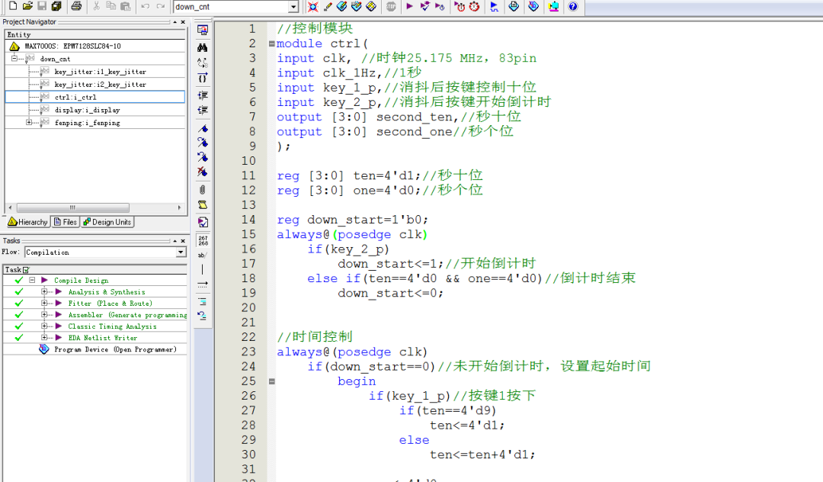
Task: Click the binoculars Find icon
Action: [202, 47]
